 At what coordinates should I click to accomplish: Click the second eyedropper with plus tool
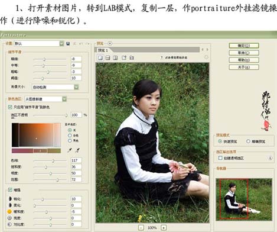pyautogui.click(x=77, y=150)
